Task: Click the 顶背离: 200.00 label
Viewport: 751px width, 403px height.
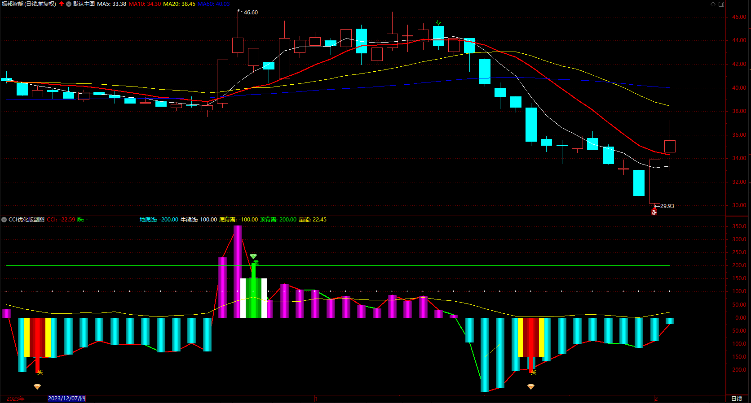Action: point(278,220)
